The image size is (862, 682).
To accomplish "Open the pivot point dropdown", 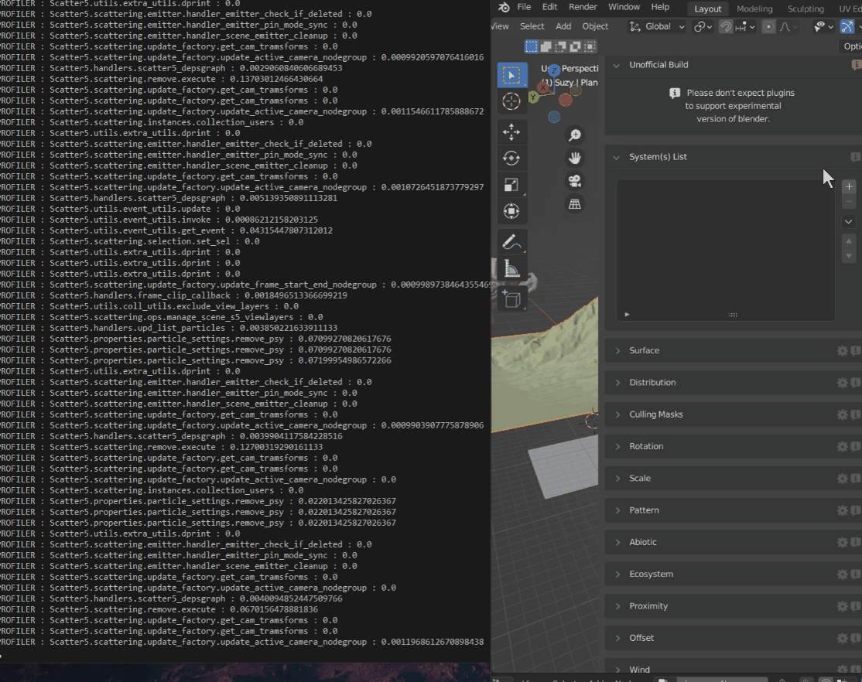I will pyautogui.click(x=703, y=26).
